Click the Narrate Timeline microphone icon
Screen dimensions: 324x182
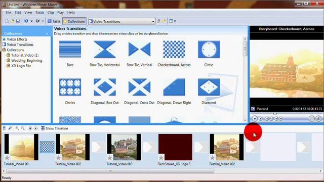pyautogui.click(x=10, y=128)
